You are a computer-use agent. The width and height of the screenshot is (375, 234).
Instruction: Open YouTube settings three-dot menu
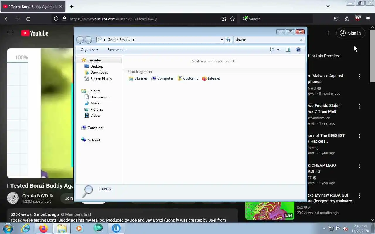point(328,33)
